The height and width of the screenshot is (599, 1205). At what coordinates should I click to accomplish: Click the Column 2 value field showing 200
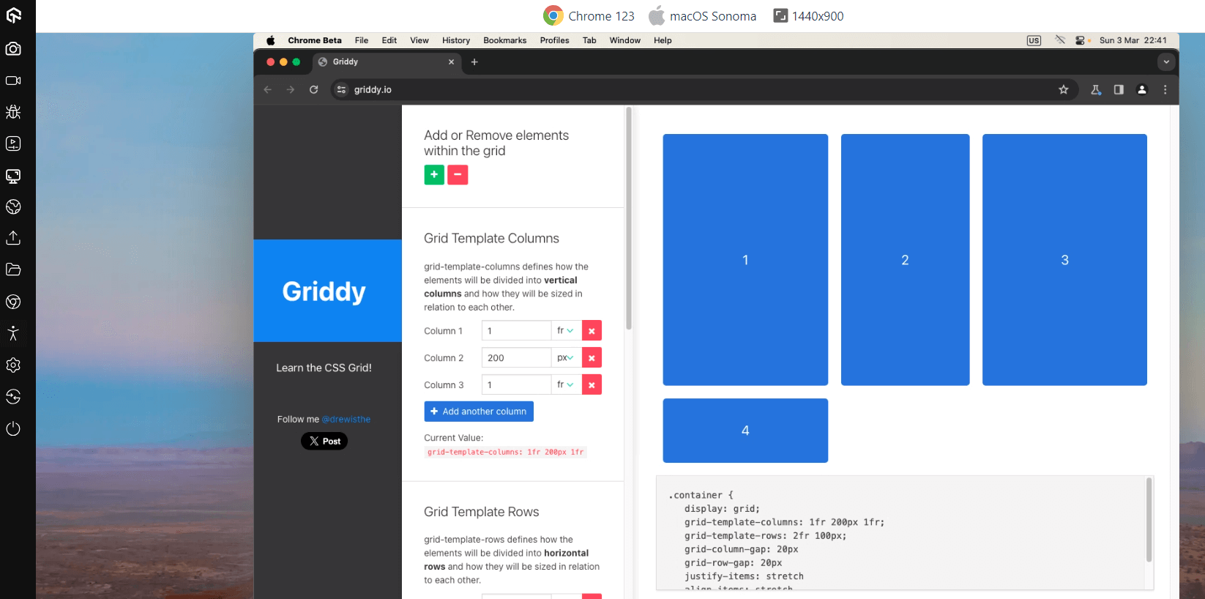click(x=516, y=358)
